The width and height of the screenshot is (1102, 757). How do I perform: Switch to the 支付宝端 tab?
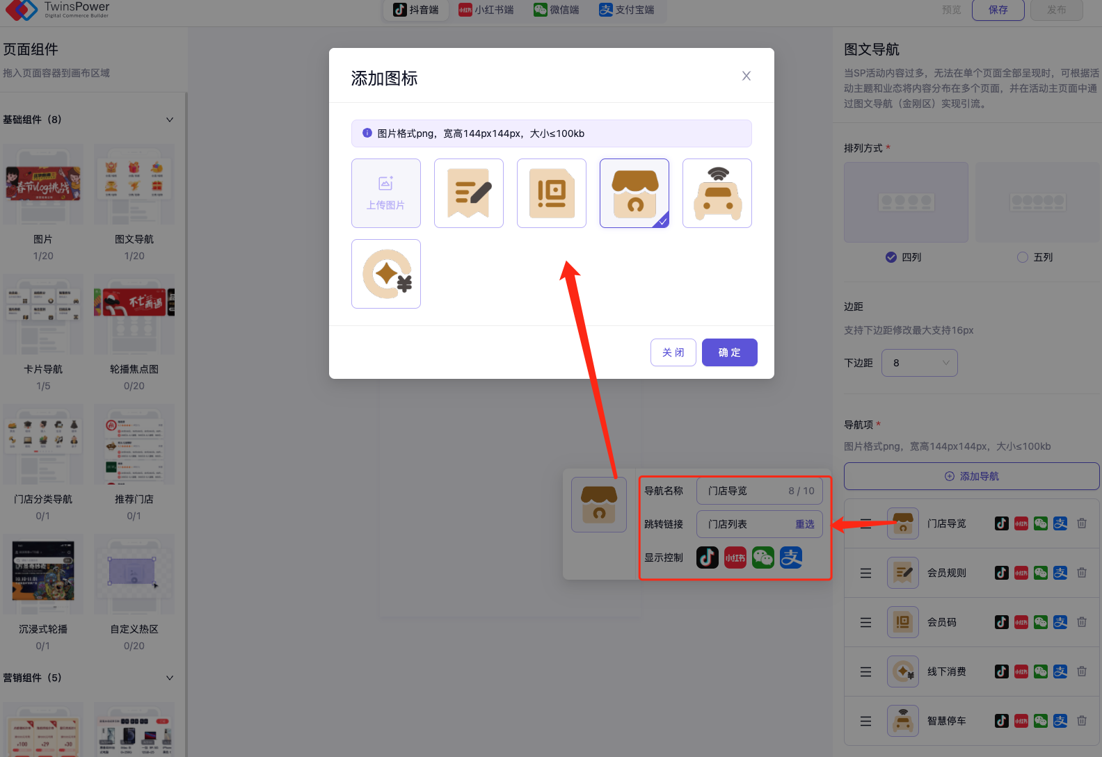(627, 10)
